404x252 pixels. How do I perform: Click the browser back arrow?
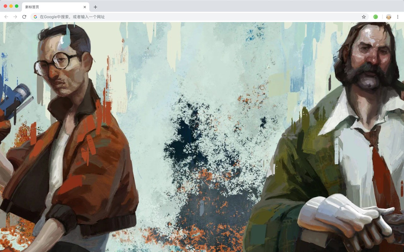pos(6,17)
